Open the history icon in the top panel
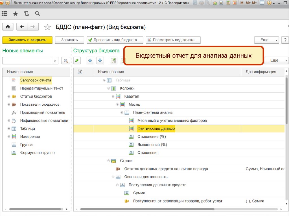Screen dimensions: 289x216 [x=27, y=14]
